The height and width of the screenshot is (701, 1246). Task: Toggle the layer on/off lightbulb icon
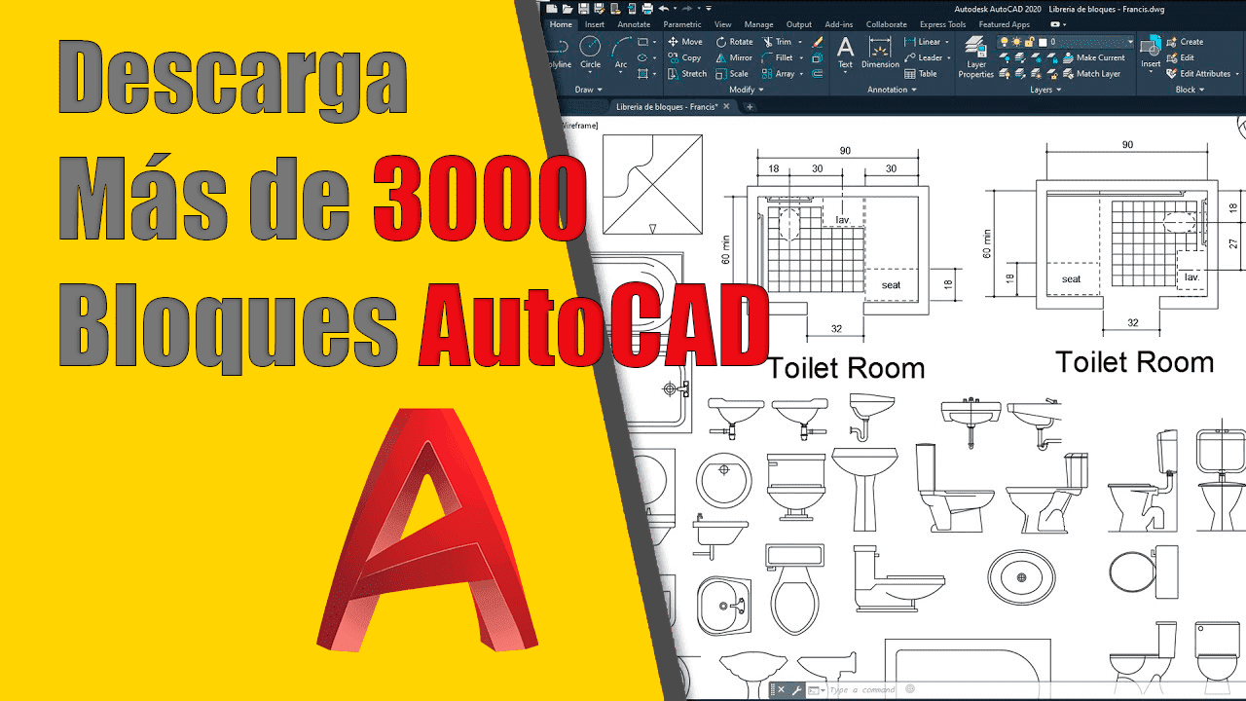pos(1004,42)
